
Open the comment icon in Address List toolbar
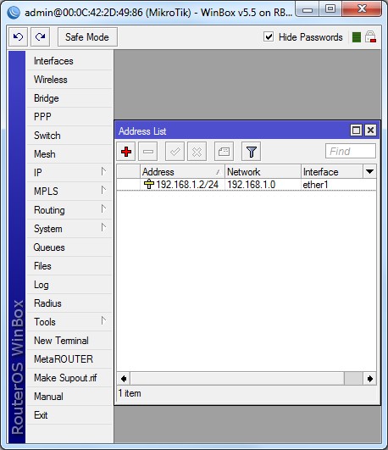click(x=224, y=151)
